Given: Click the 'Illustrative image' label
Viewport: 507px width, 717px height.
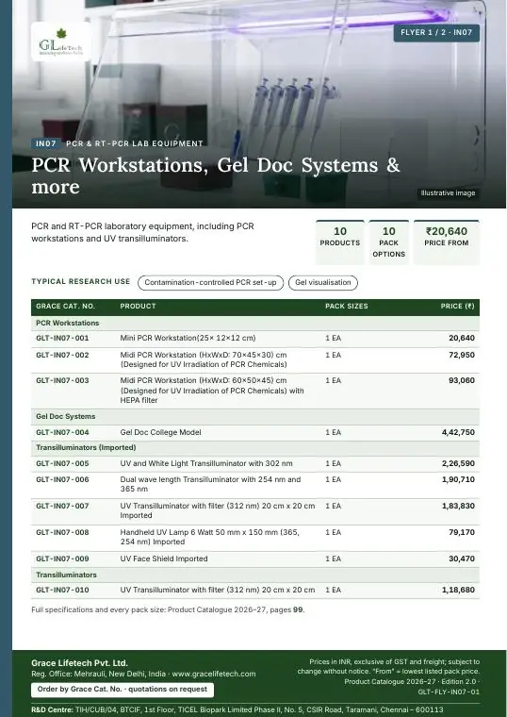Looking at the screenshot, I should pos(448,193).
